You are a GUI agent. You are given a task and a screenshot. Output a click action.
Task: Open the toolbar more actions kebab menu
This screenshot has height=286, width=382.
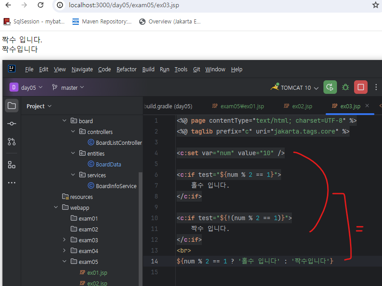point(376,87)
